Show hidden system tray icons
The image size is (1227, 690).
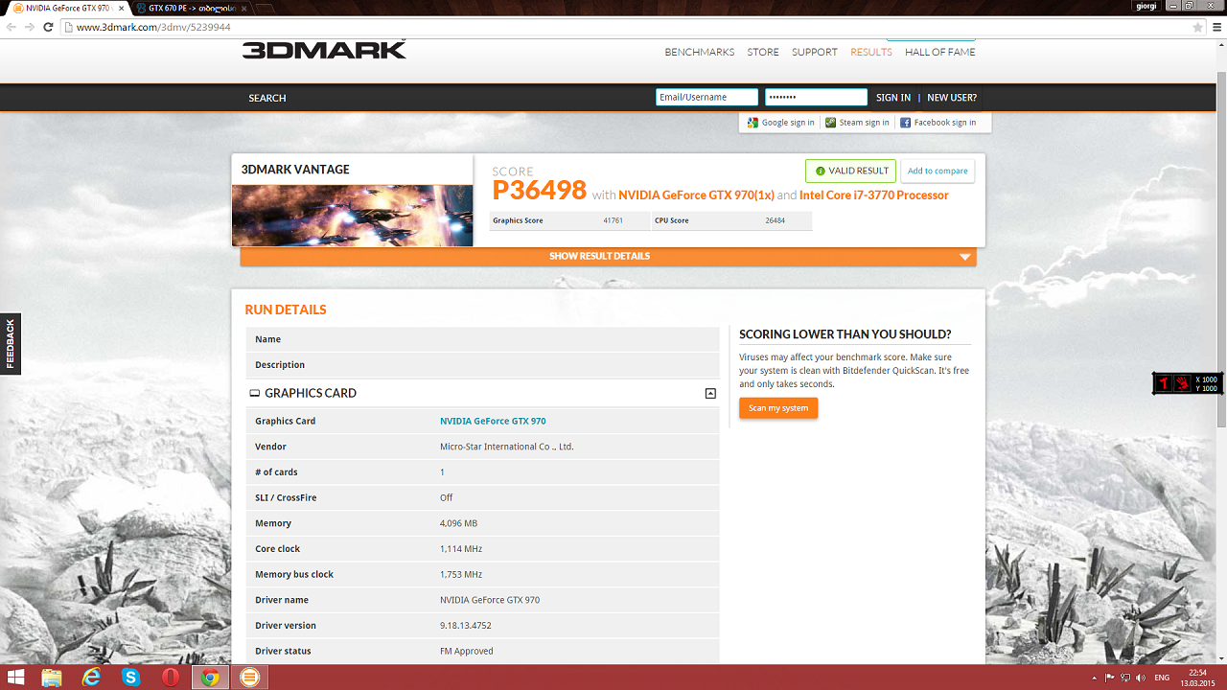[1096, 678]
